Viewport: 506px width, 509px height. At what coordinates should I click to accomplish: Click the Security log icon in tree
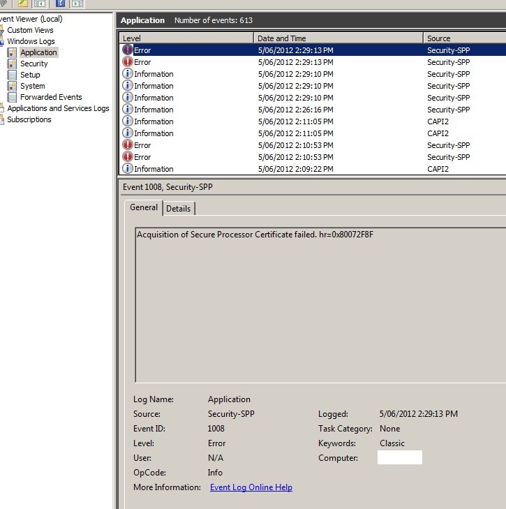click(12, 64)
